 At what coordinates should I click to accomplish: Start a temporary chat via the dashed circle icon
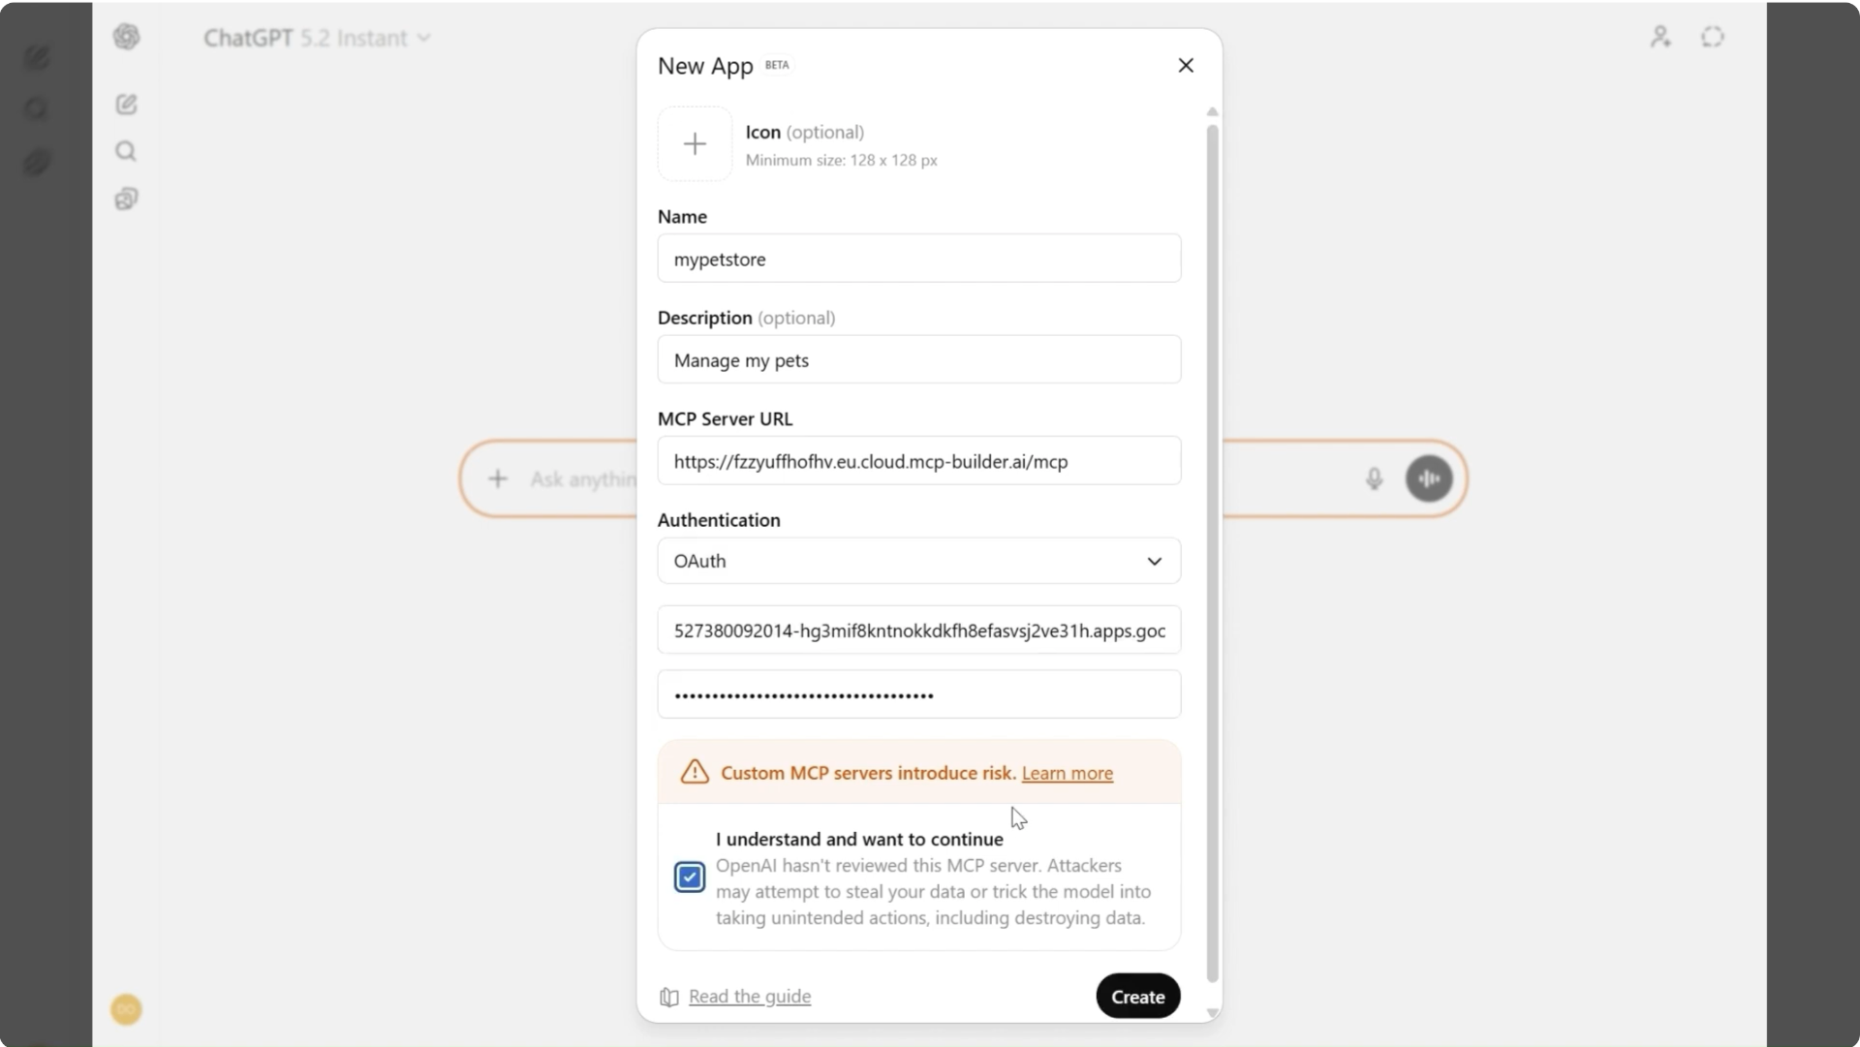[1713, 37]
